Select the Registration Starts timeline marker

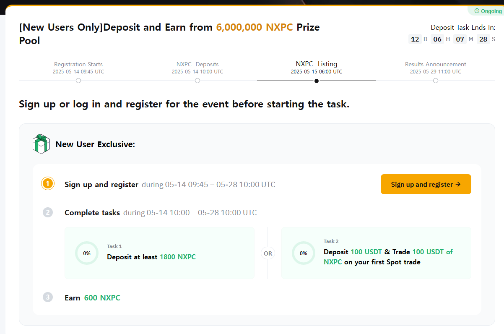(78, 81)
